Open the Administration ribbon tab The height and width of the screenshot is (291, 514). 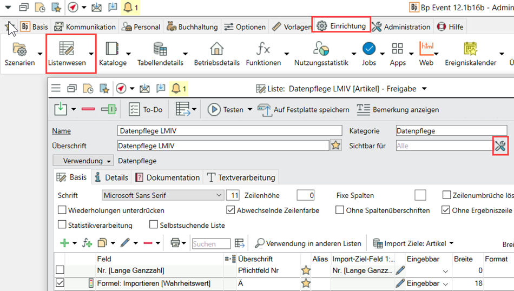(401, 27)
